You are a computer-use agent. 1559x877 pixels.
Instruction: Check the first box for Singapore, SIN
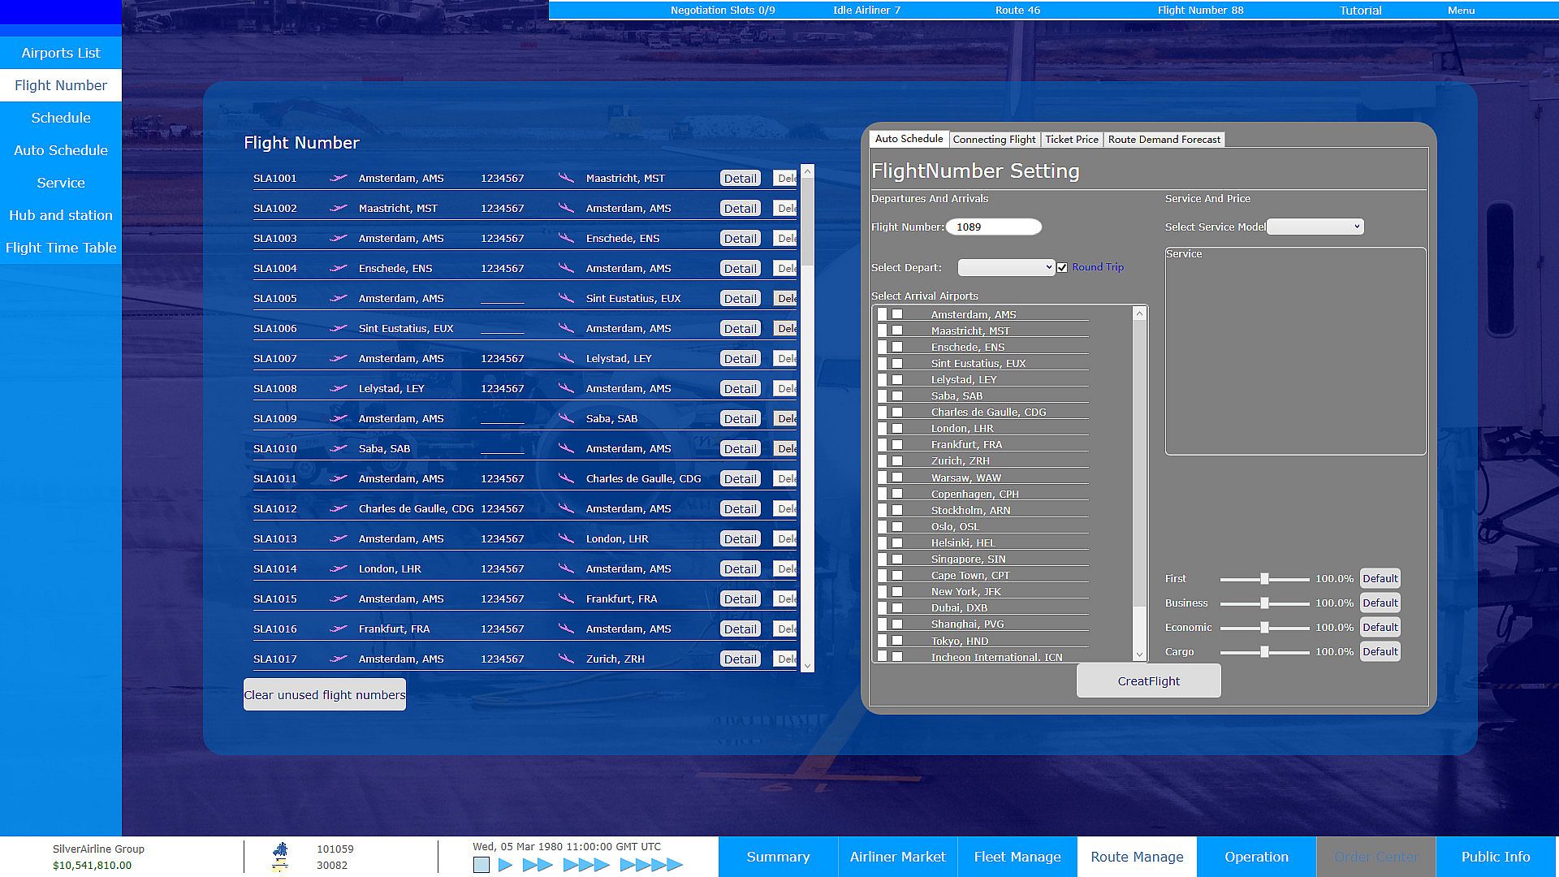coord(883,559)
